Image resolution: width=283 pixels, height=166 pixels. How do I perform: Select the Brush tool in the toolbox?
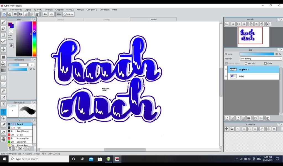pos(3,22)
